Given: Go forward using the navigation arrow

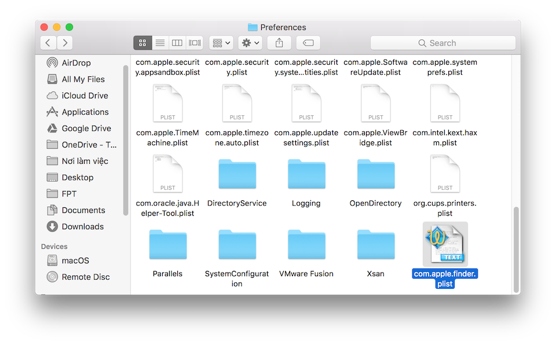Looking at the screenshot, I should 64,42.
